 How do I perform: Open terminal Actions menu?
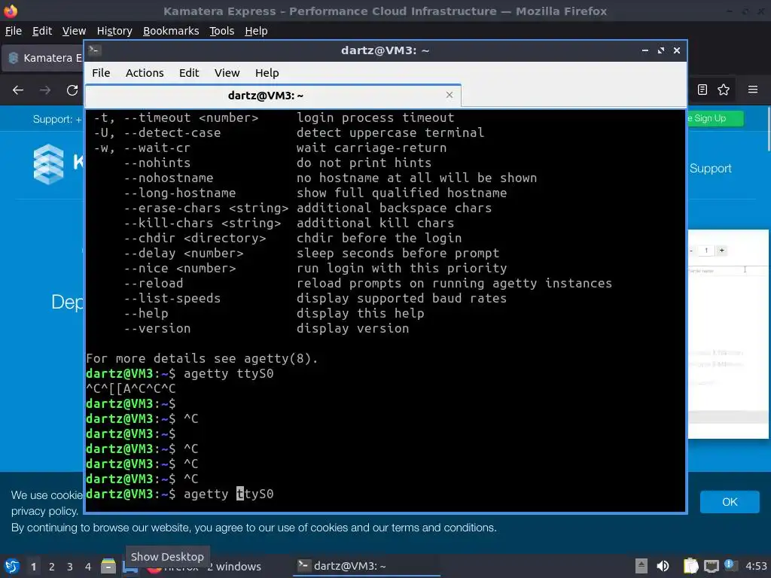coord(145,73)
